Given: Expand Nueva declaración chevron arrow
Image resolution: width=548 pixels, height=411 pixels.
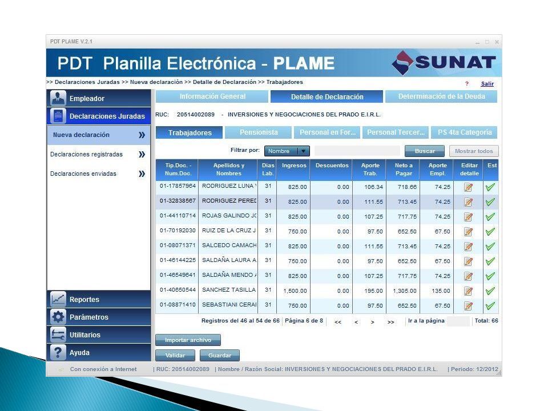Looking at the screenshot, I should click(142, 135).
